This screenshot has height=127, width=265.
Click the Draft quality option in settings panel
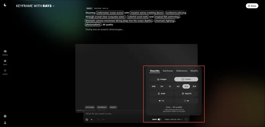161,93
